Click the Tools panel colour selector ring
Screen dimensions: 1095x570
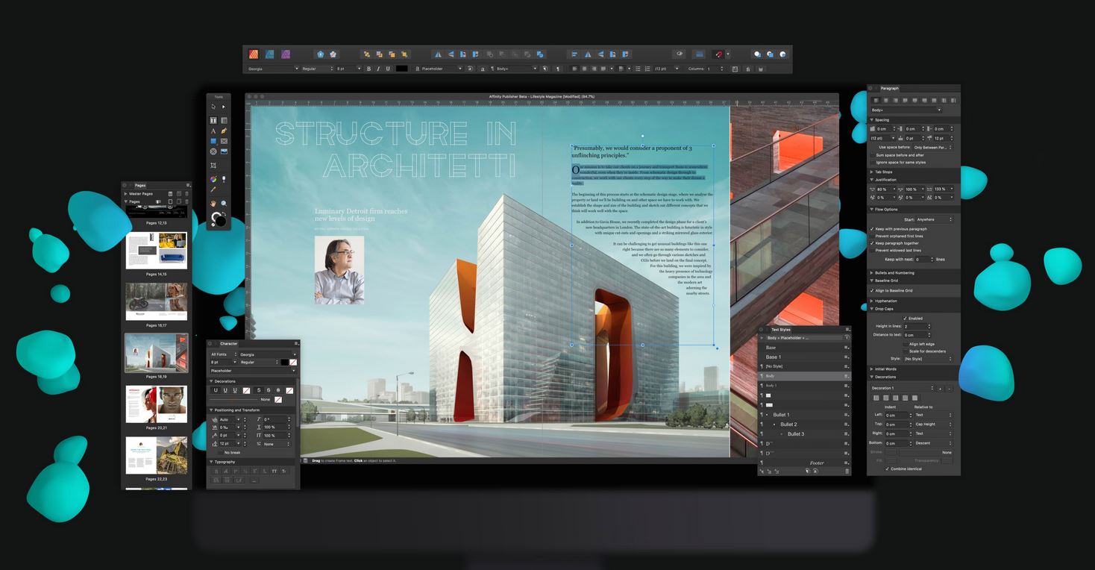[x=217, y=219]
